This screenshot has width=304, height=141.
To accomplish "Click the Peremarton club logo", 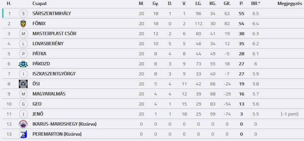I will 23,134.
